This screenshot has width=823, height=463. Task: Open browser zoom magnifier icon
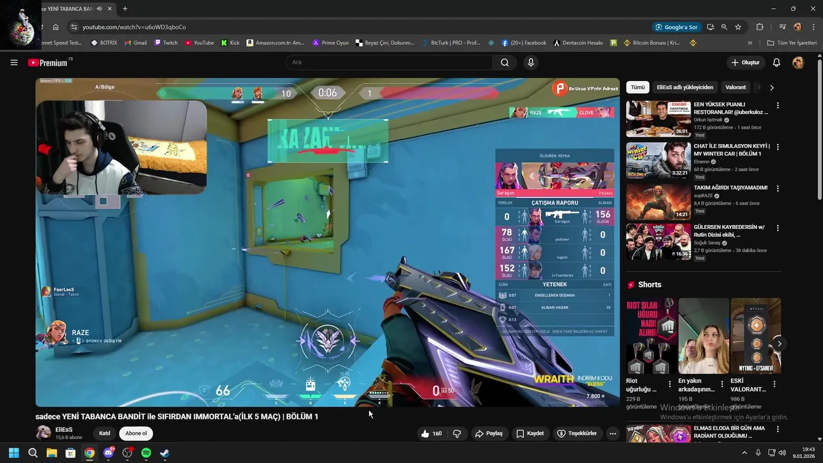(724, 27)
